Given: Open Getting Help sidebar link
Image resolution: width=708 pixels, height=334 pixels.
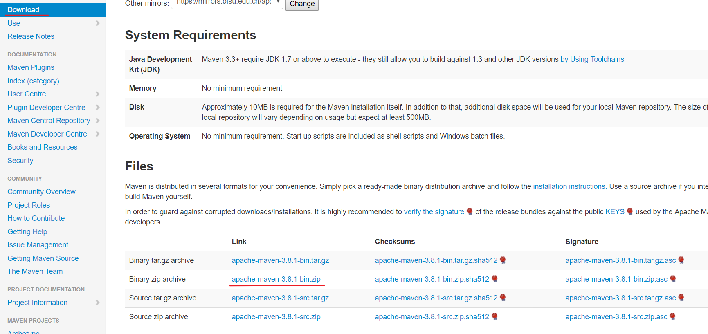Looking at the screenshot, I should click(27, 232).
